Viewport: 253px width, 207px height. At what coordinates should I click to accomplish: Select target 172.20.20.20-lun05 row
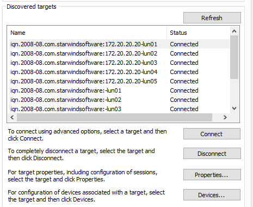(x=120, y=81)
